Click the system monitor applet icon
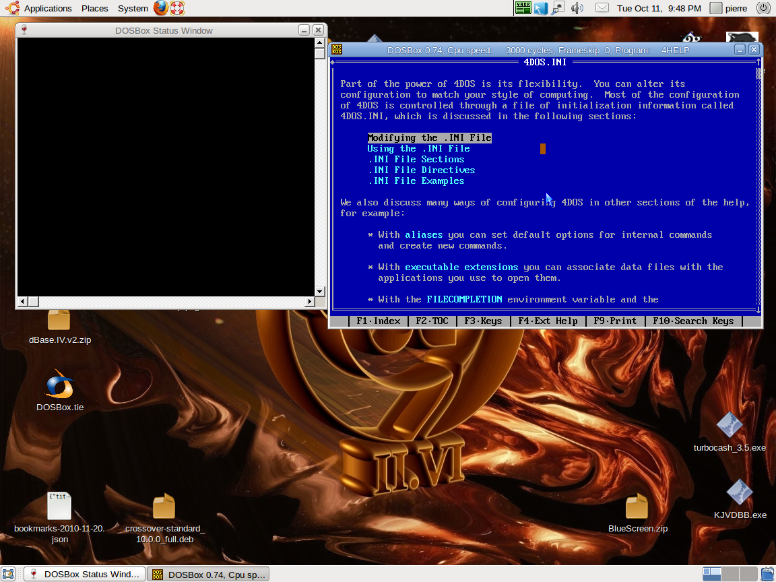This screenshot has height=582, width=776. point(523,8)
